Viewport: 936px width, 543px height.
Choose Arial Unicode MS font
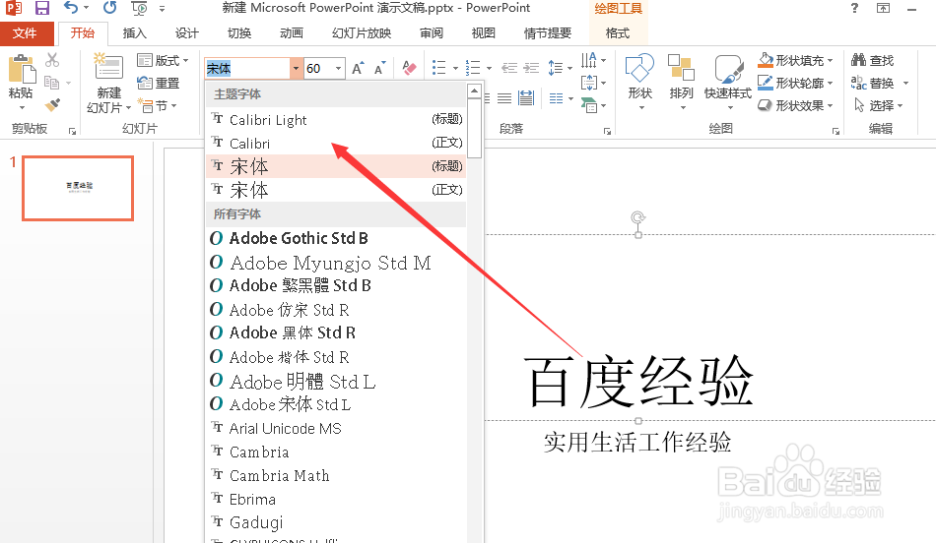[335, 428]
